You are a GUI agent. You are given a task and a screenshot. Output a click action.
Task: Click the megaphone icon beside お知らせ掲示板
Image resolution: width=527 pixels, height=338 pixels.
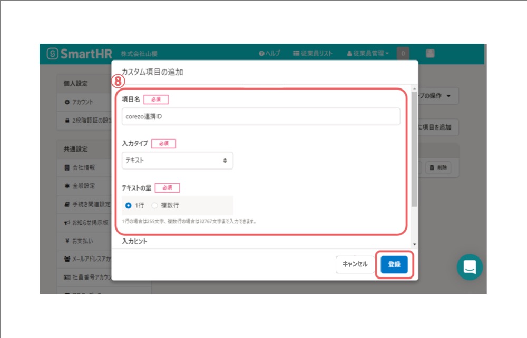click(x=67, y=223)
